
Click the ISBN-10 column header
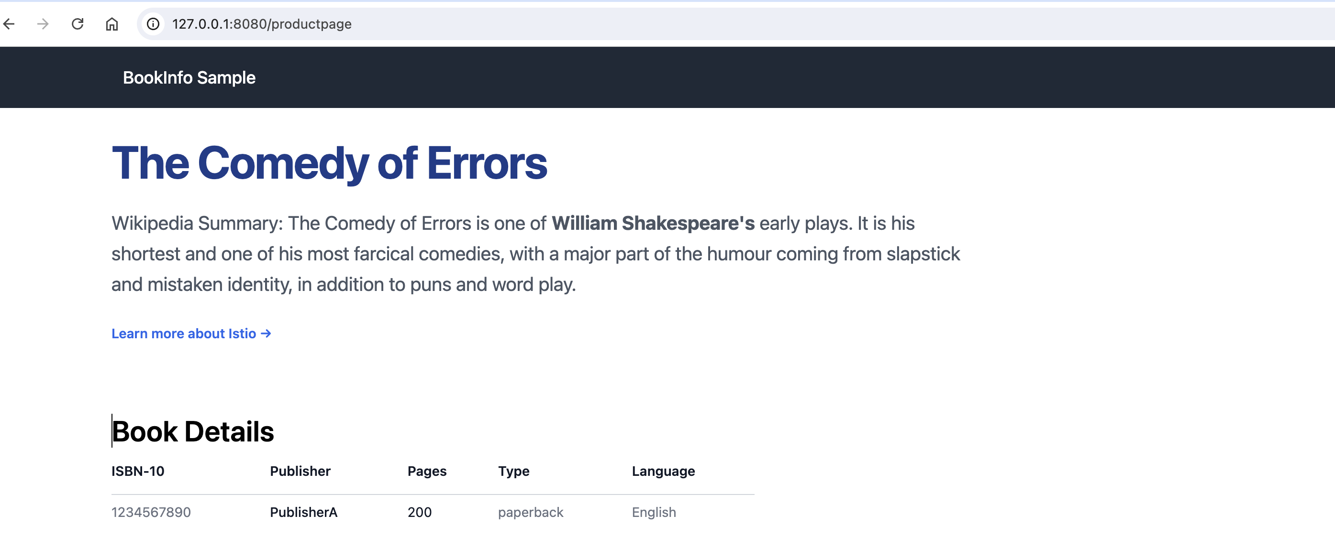138,471
